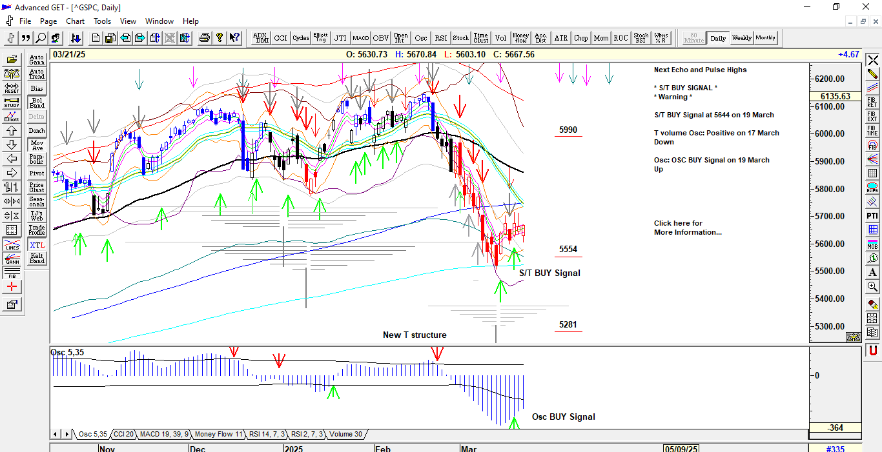Open the Tools menu
Screen dimensions: 882x452
point(102,21)
